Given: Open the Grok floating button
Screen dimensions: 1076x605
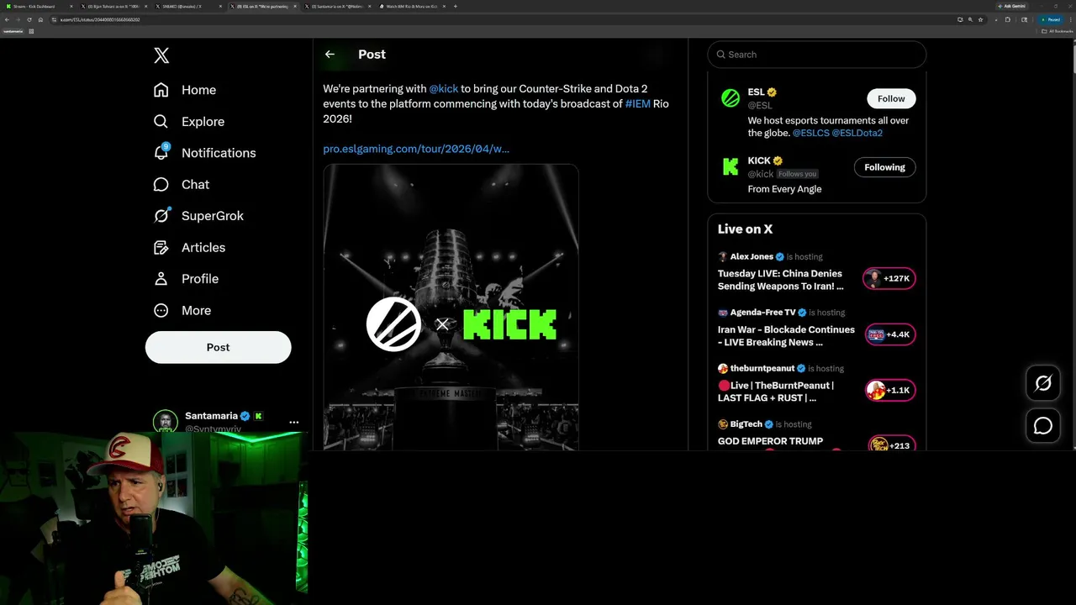Looking at the screenshot, I should pos(1043,383).
